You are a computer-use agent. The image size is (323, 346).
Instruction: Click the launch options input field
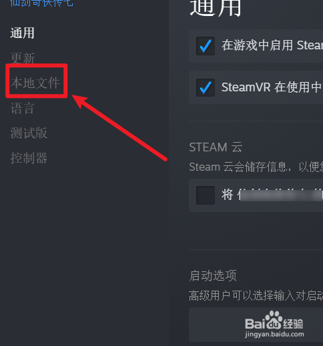point(256,325)
